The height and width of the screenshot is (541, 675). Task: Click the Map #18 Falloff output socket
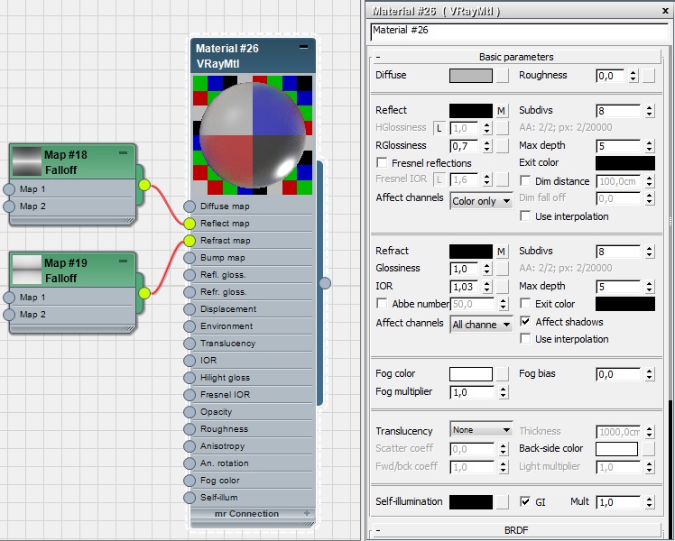tap(144, 185)
